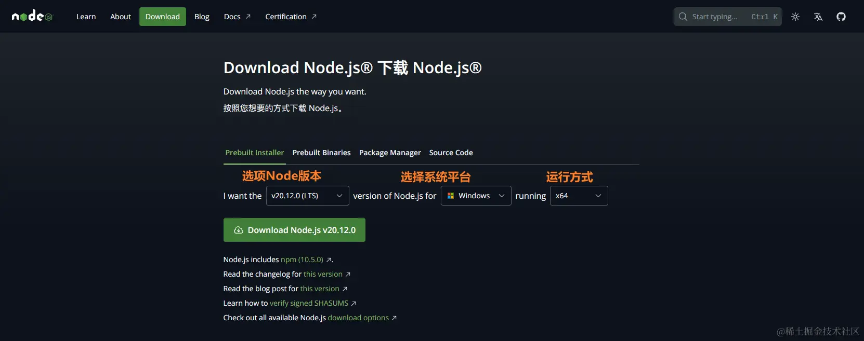Open the Learn menu item

(86, 17)
